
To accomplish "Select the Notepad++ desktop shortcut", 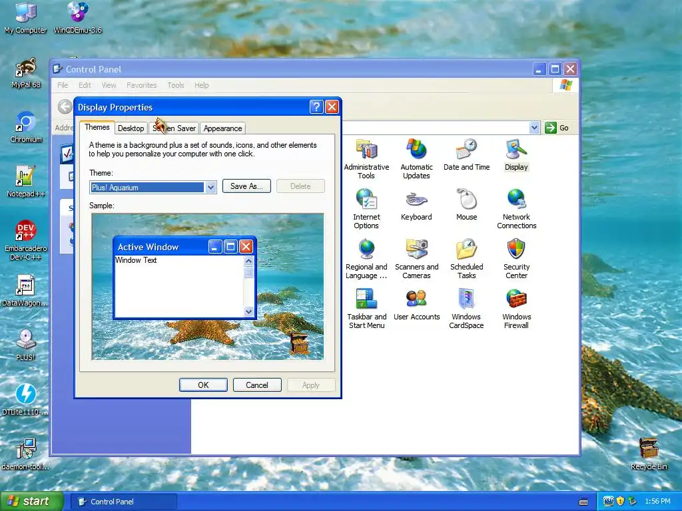I will coord(26,182).
